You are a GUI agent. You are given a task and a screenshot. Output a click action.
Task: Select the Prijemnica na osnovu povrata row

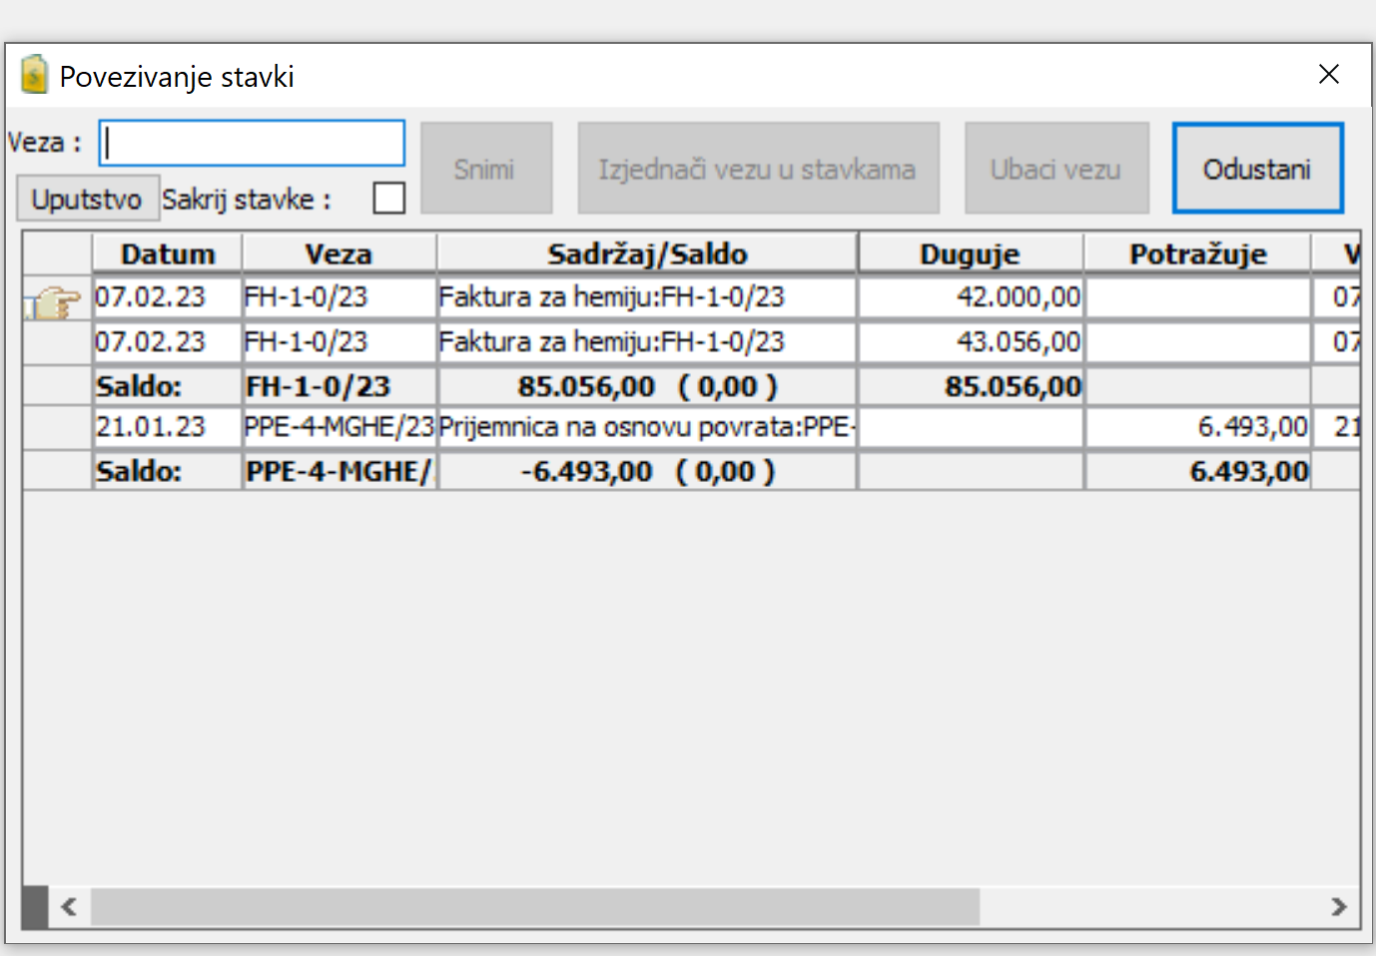pos(646,427)
